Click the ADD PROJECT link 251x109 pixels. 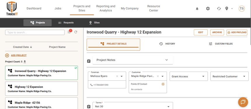click(19, 55)
